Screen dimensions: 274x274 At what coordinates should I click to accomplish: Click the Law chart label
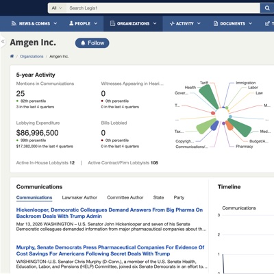pyautogui.click(x=259, y=93)
